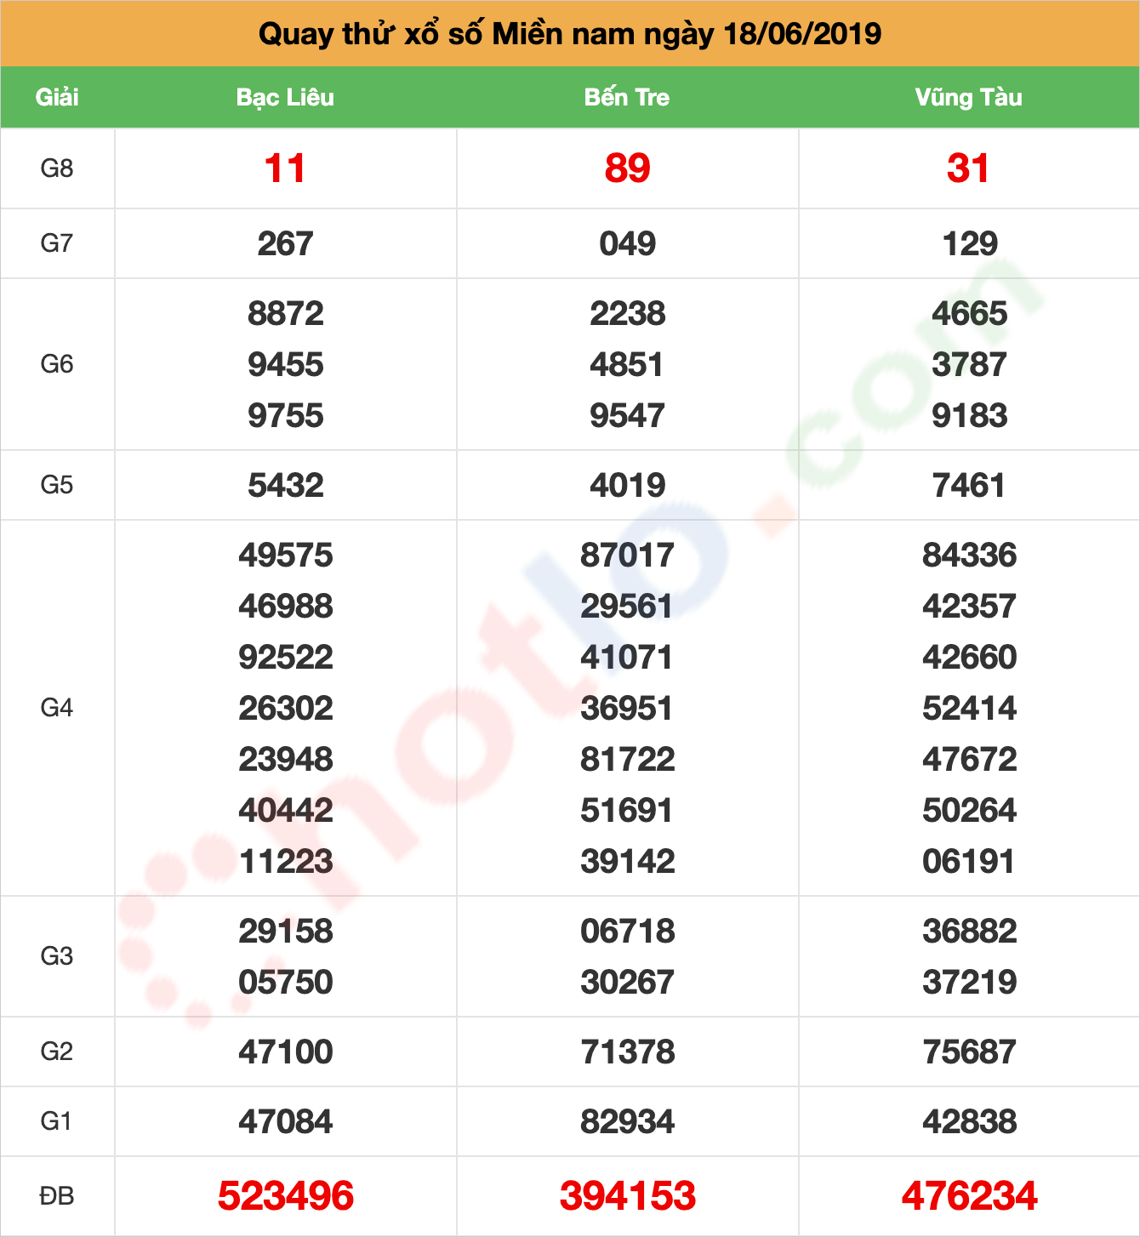
Task: Select the G6 number 3787
Action: [969, 365]
